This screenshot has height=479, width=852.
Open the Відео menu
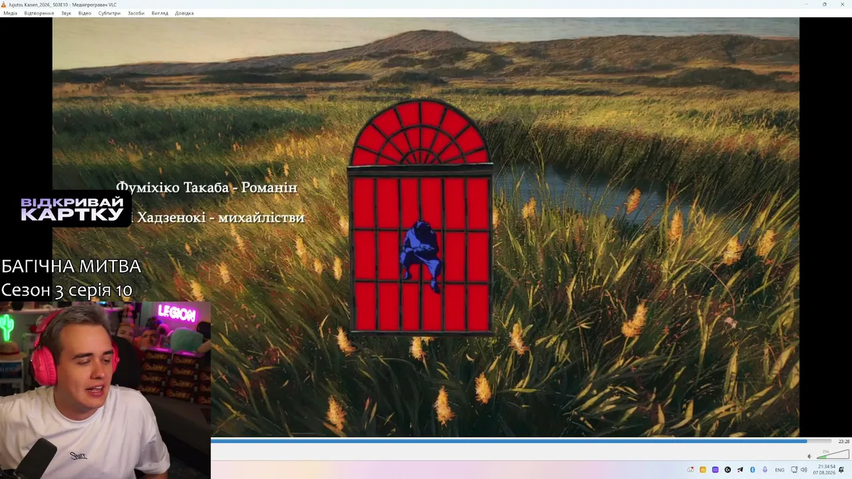click(85, 13)
